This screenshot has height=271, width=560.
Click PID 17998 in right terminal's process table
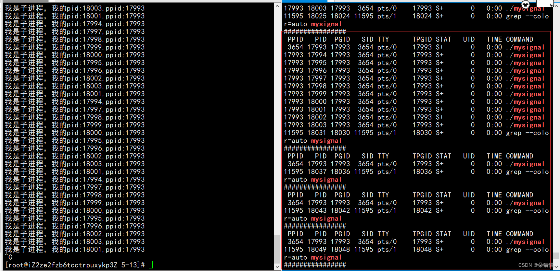pos(317,86)
